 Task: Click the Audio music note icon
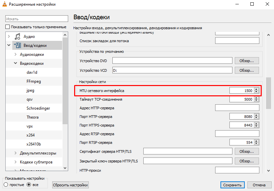17,37
